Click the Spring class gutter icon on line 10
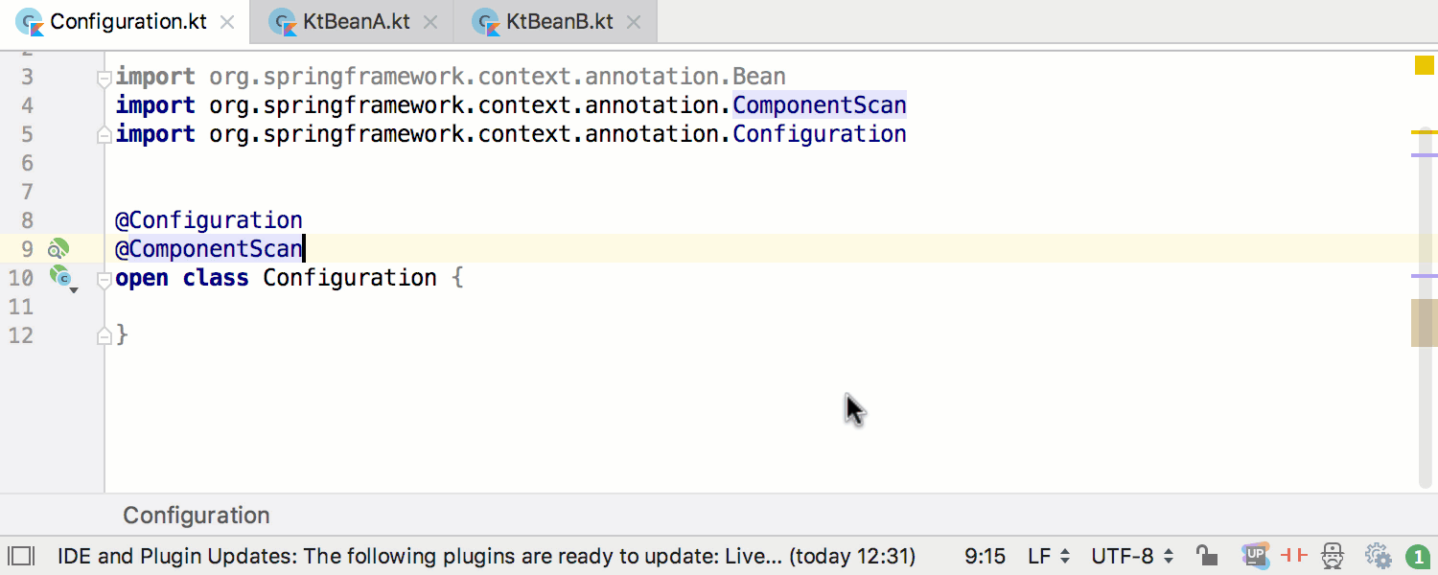Image resolution: width=1438 pixels, height=575 pixels. tap(62, 278)
